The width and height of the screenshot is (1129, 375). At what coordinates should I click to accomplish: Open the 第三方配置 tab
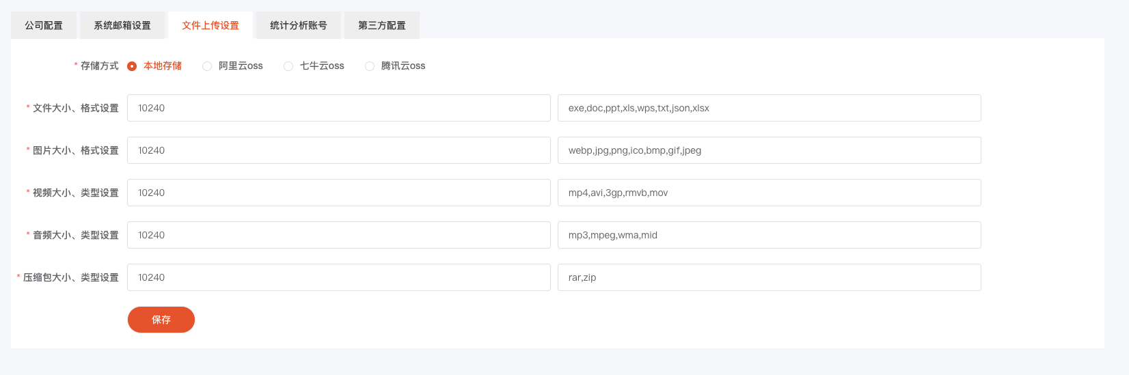382,25
